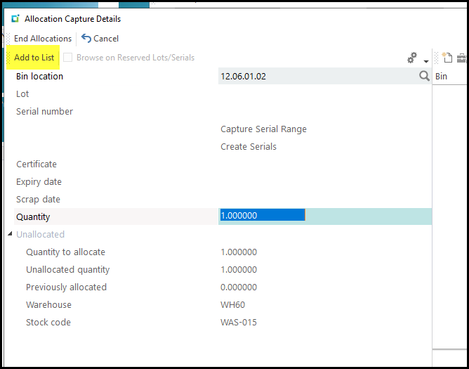This screenshot has height=369, width=469.
Task: Click End Allocations toolbar button
Action: click(43, 39)
